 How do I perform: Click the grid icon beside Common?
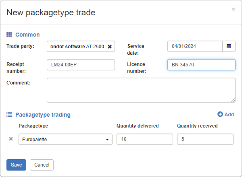point(9,35)
